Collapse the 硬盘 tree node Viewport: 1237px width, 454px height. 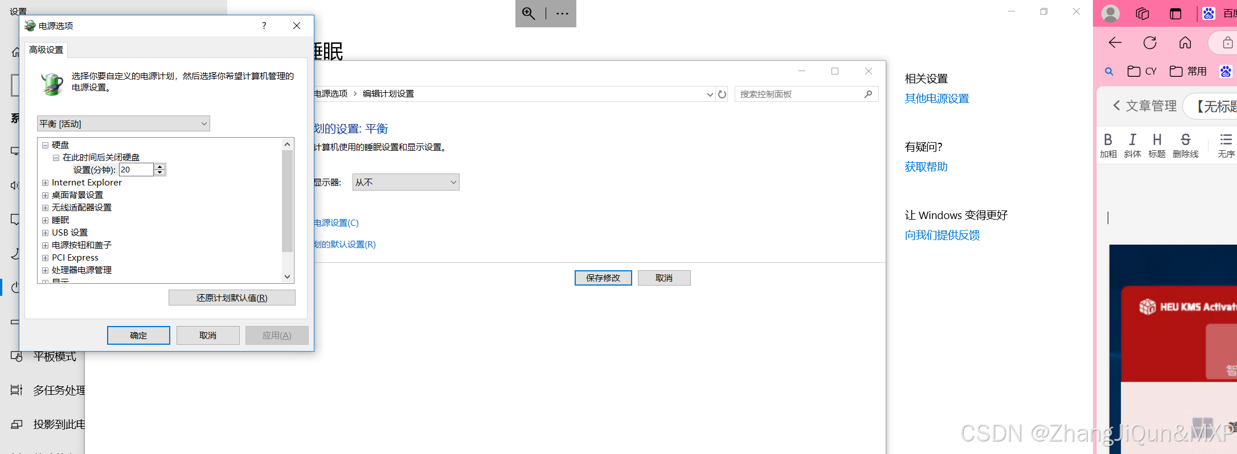45,145
